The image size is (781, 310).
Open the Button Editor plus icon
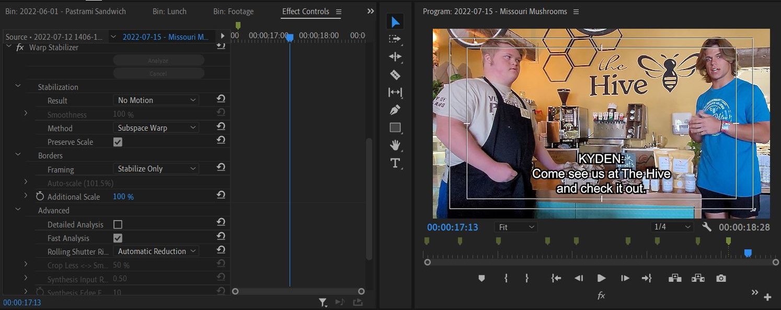click(x=767, y=297)
